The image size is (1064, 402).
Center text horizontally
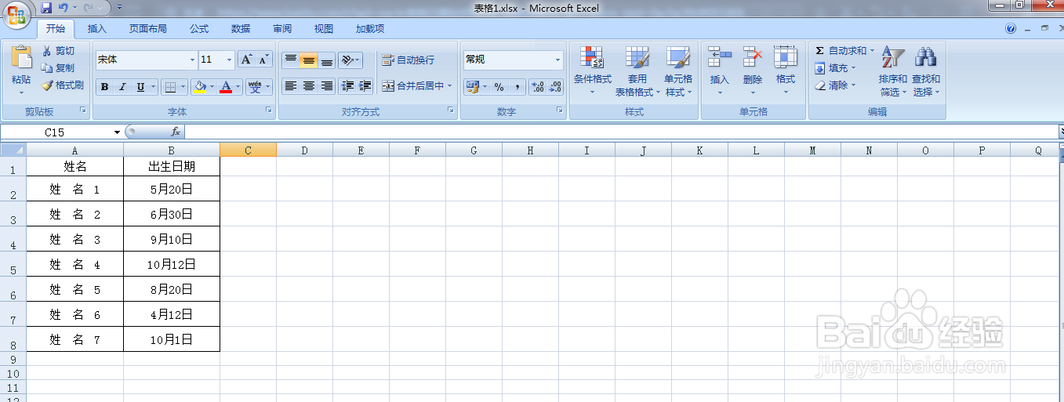point(309,86)
